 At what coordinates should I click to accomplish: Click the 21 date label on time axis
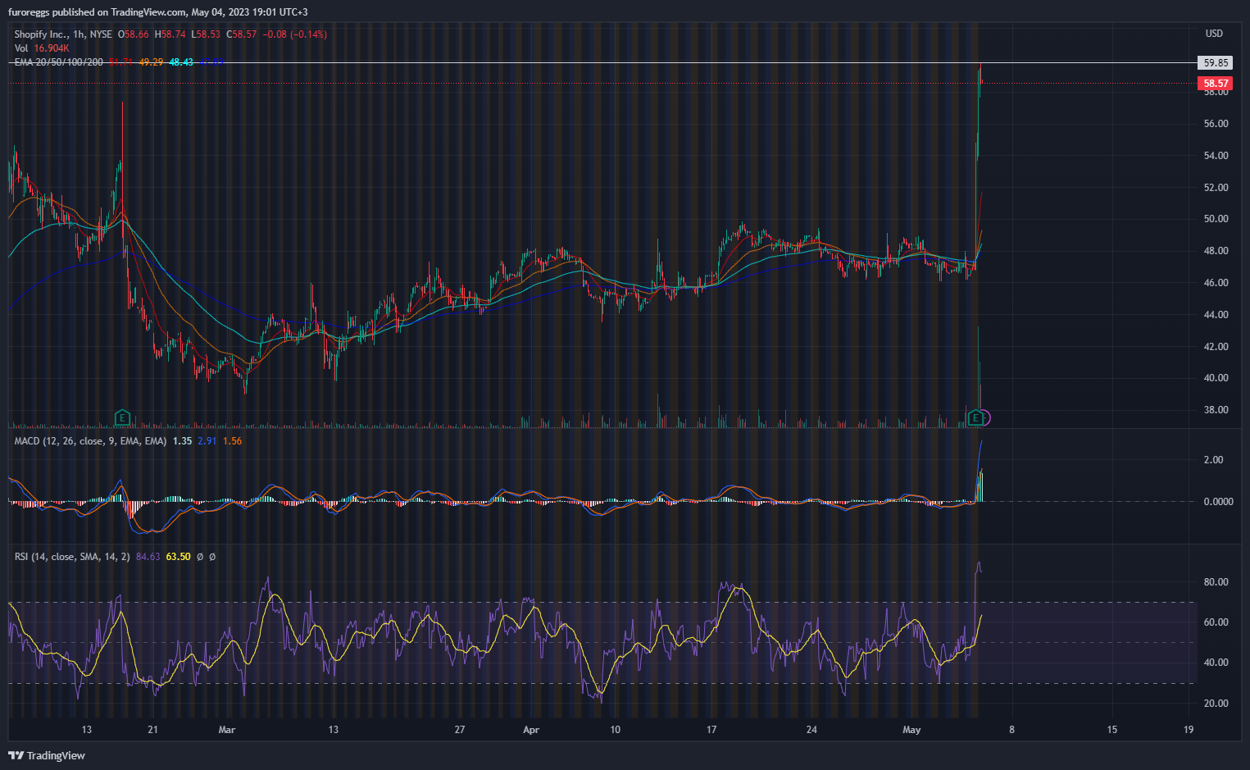click(153, 730)
